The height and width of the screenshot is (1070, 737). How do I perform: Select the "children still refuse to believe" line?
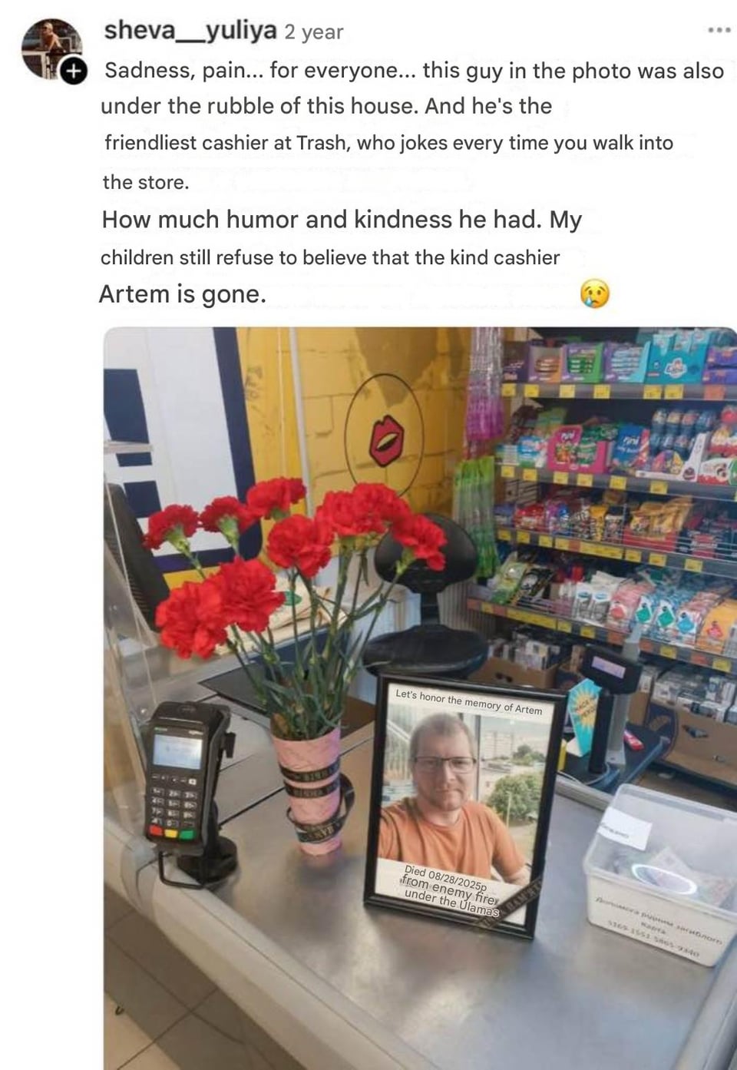330,257
